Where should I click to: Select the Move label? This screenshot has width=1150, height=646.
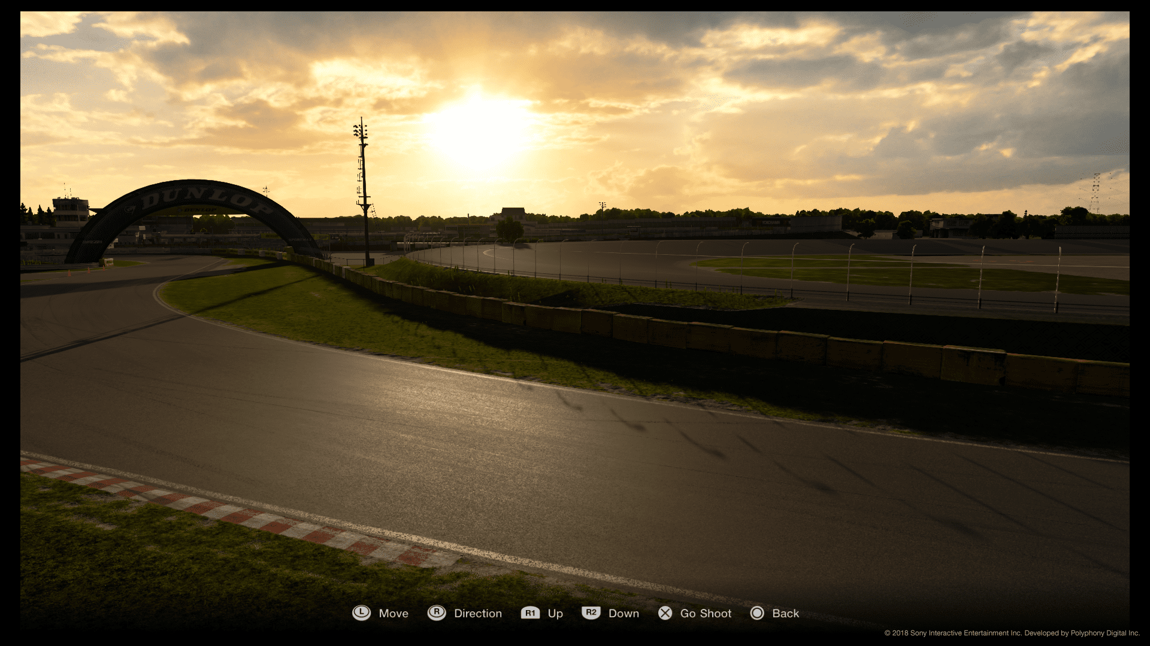(x=394, y=614)
